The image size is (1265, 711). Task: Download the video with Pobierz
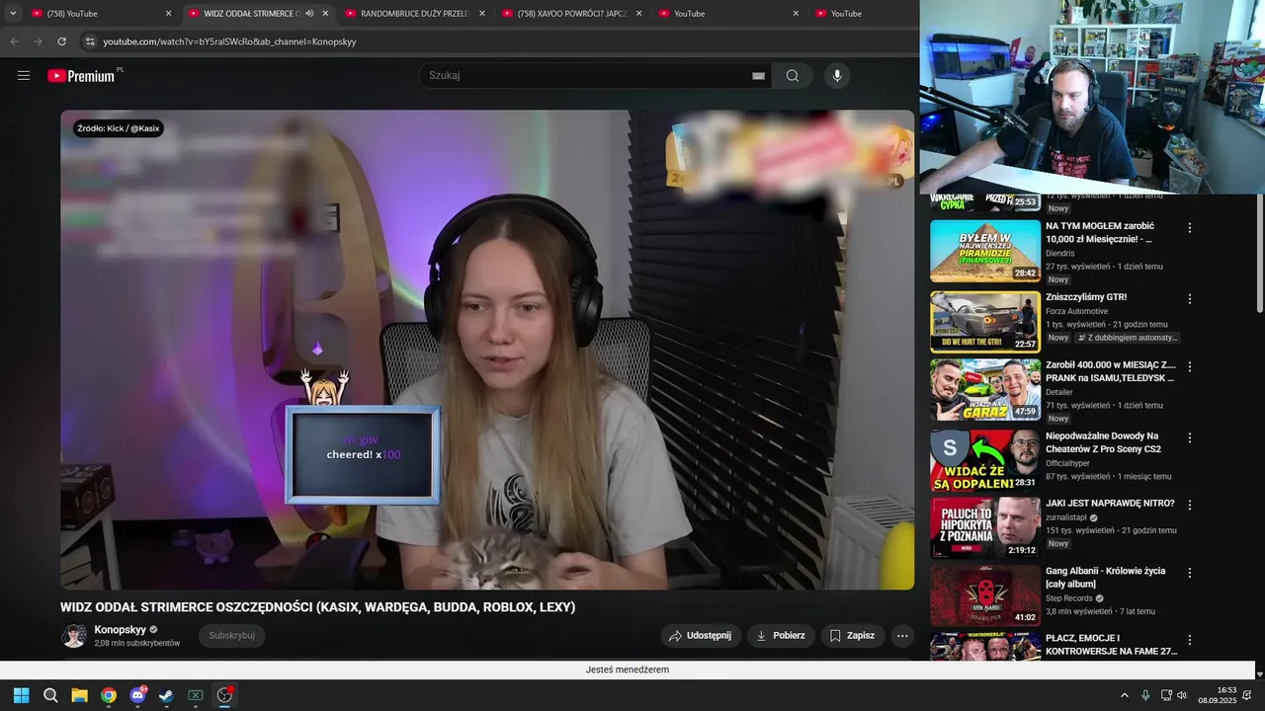781,636
